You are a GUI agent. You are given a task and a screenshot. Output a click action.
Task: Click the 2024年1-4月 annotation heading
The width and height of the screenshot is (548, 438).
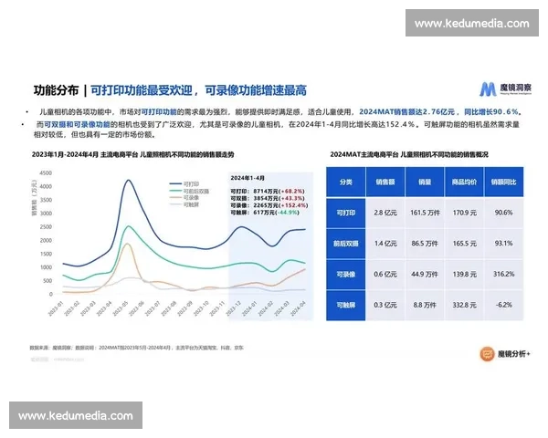[x=248, y=178]
